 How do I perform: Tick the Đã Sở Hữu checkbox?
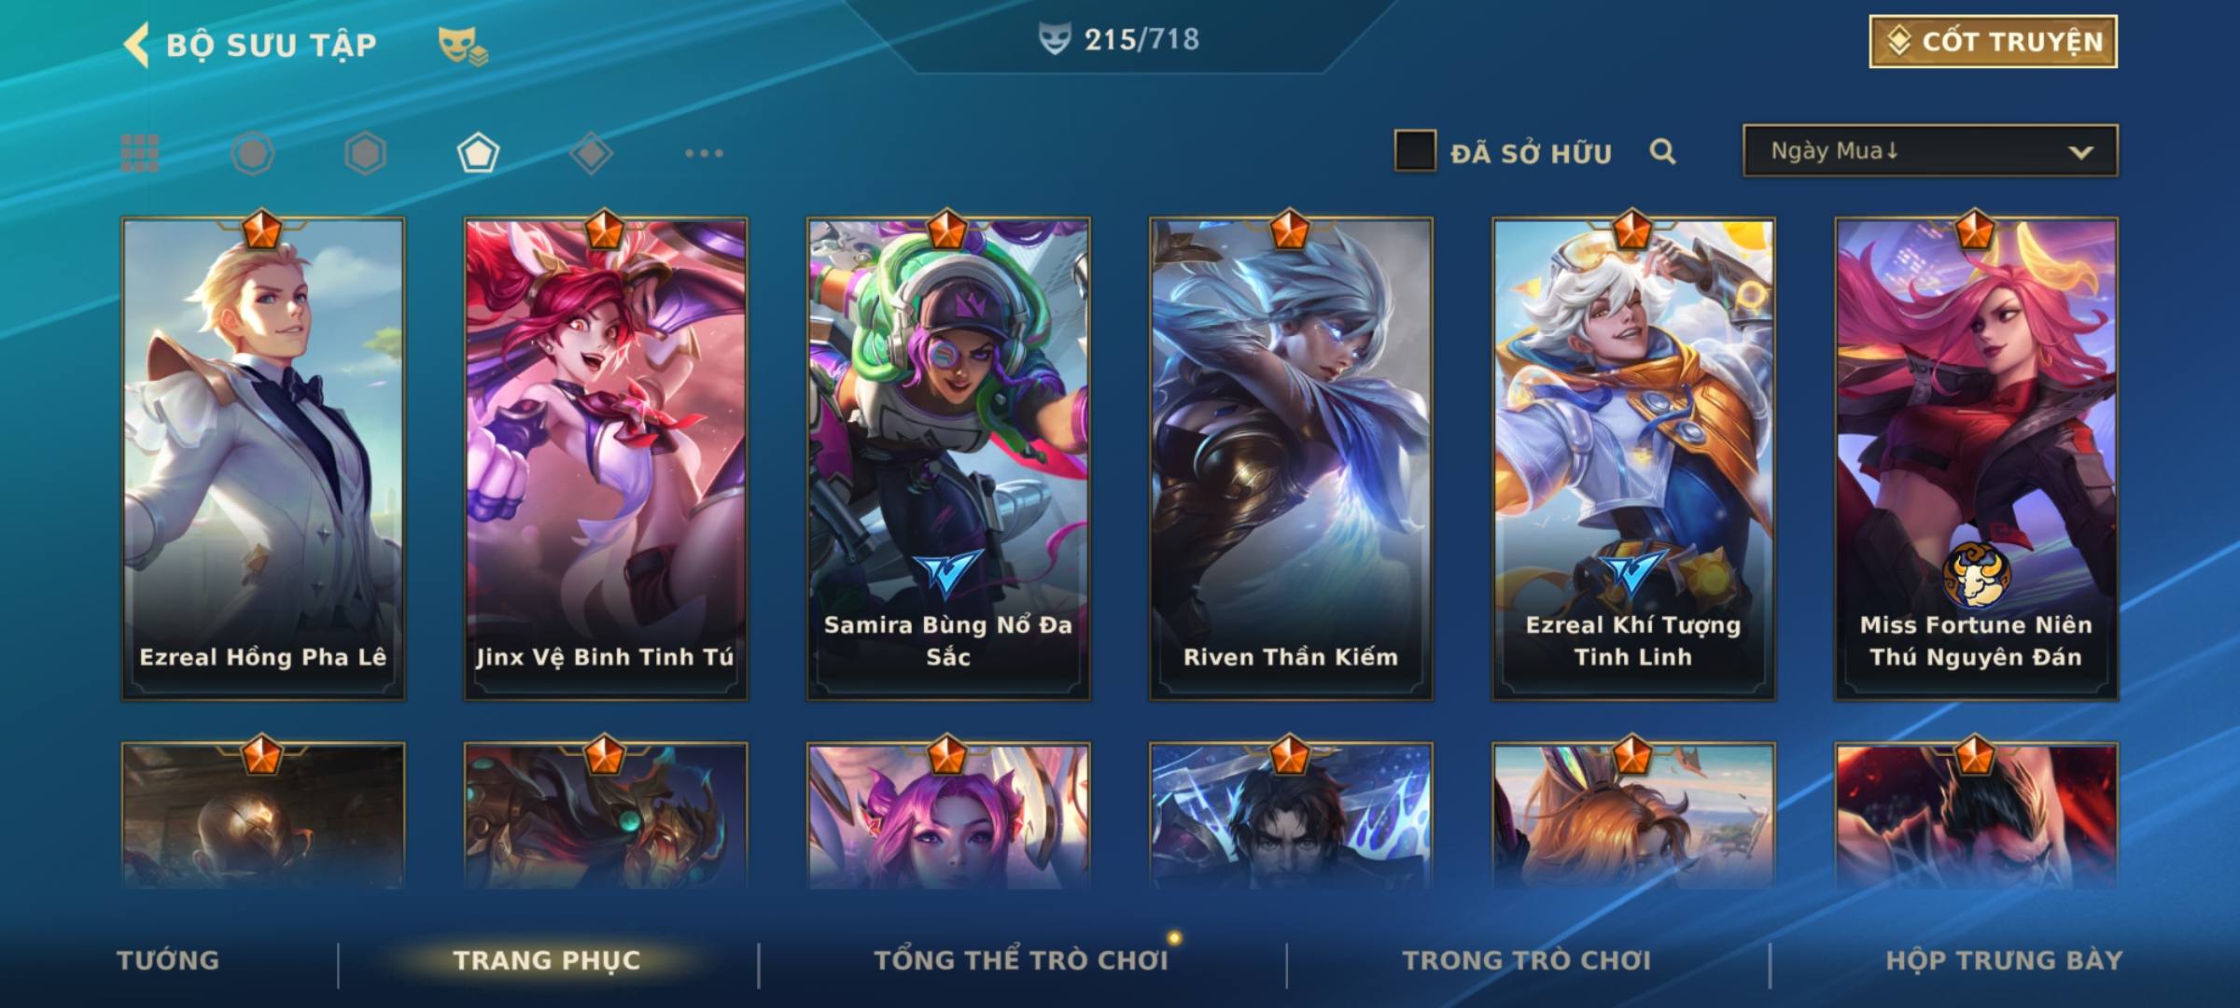point(1415,151)
